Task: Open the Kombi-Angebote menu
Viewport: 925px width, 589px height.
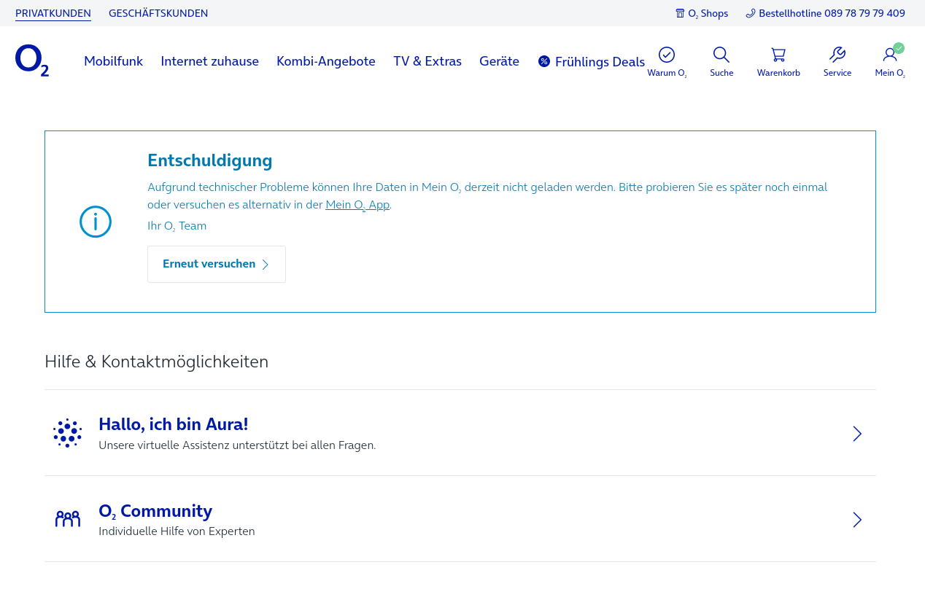Action: click(326, 61)
